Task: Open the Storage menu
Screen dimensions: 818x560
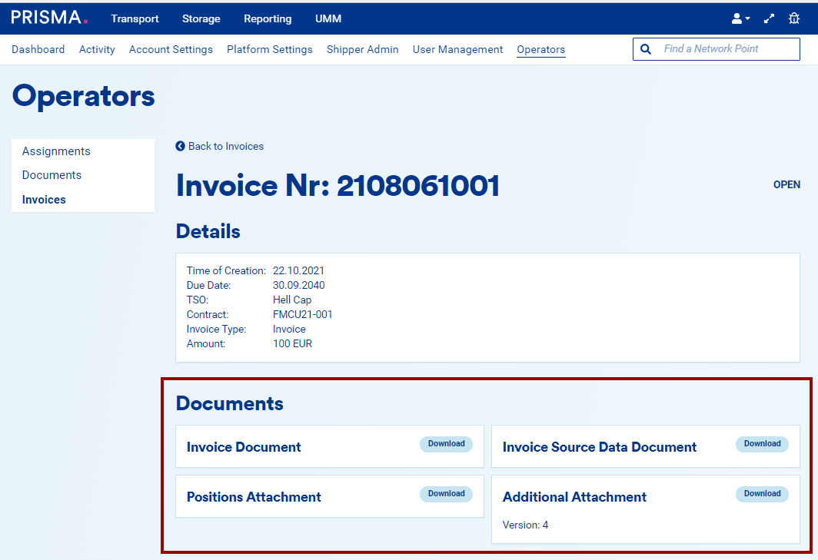Action: tap(201, 18)
